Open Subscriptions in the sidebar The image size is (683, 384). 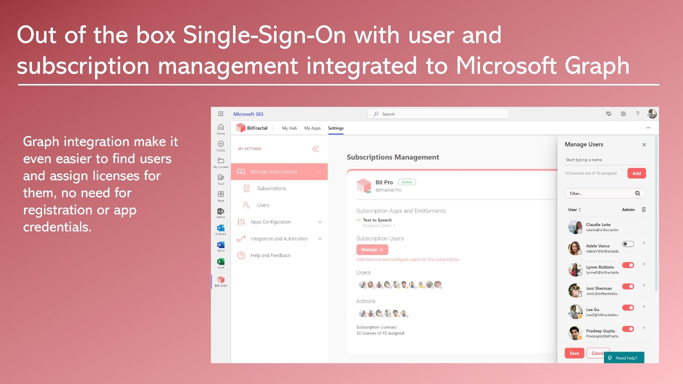[x=271, y=188]
